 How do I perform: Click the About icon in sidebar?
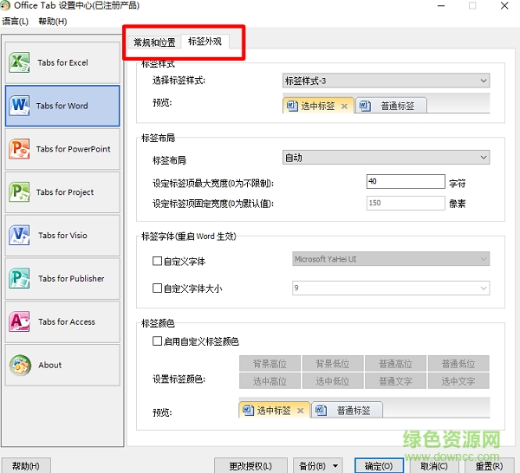coord(20,365)
